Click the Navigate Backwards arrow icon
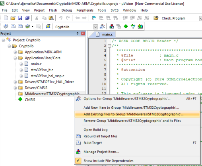202x166 pixels. tap(77, 18)
